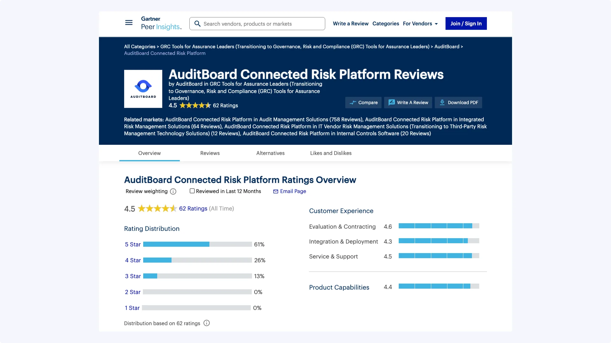The width and height of the screenshot is (611, 343).
Task: Click the Email Page envelope icon
Action: [x=276, y=192]
